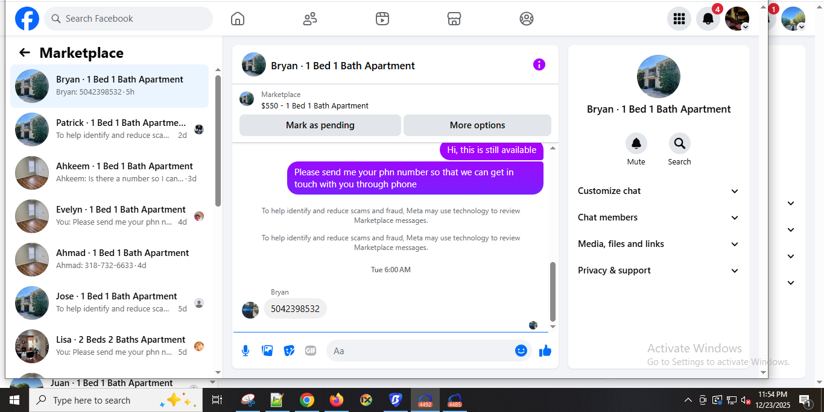Open conversation info purple icon

click(539, 64)
